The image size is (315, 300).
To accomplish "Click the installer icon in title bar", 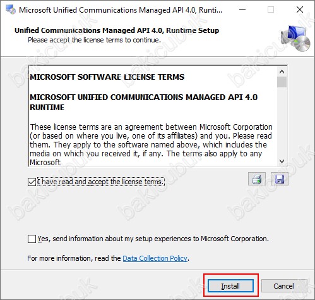I will click(x=11, y=9).
